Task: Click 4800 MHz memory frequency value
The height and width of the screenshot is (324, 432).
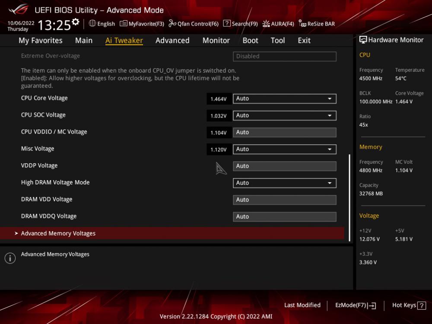Action: click(x=371, y=171)
